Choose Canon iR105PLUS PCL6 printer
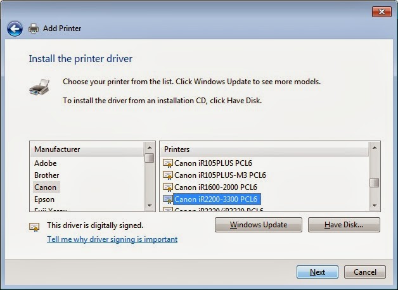This screenshot has width=398, height=290. 213,163
